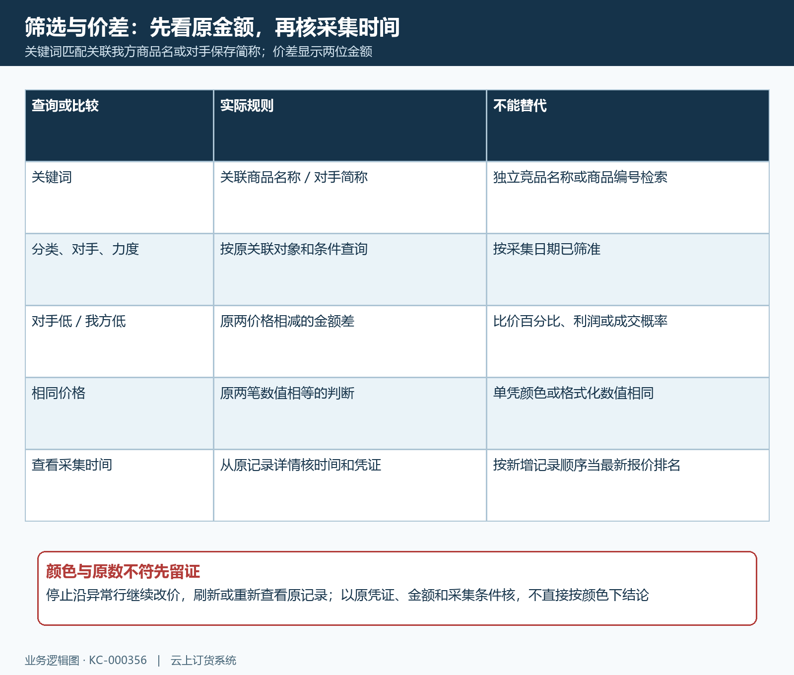Click the cell 独立竞品名称或商品编号检索

628,198
